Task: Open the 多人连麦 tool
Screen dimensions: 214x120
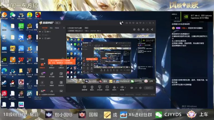Action: (x=52, y=75)
